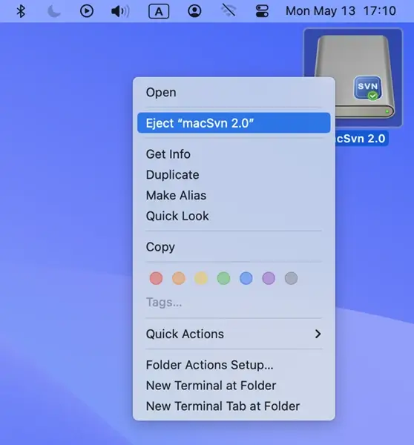Open the Tags… option

point(164,303)
